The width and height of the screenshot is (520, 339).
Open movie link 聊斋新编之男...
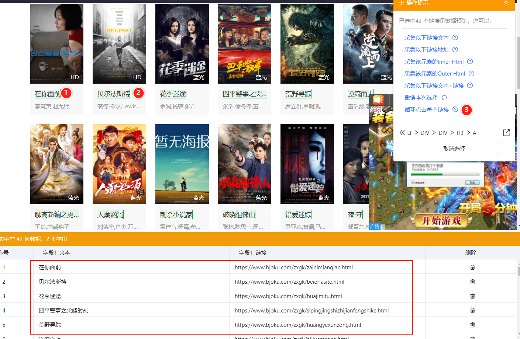(57, 214)
